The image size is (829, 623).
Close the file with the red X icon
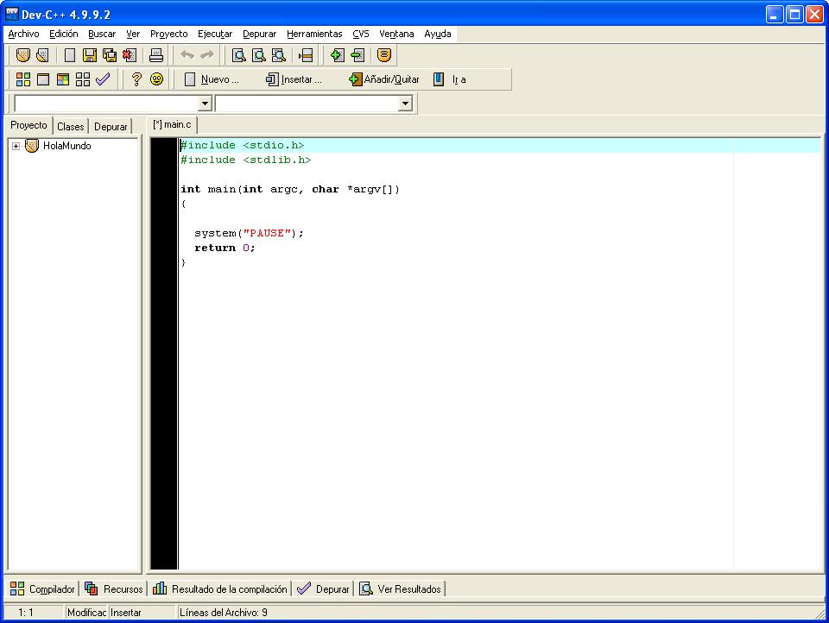[130, 55]
